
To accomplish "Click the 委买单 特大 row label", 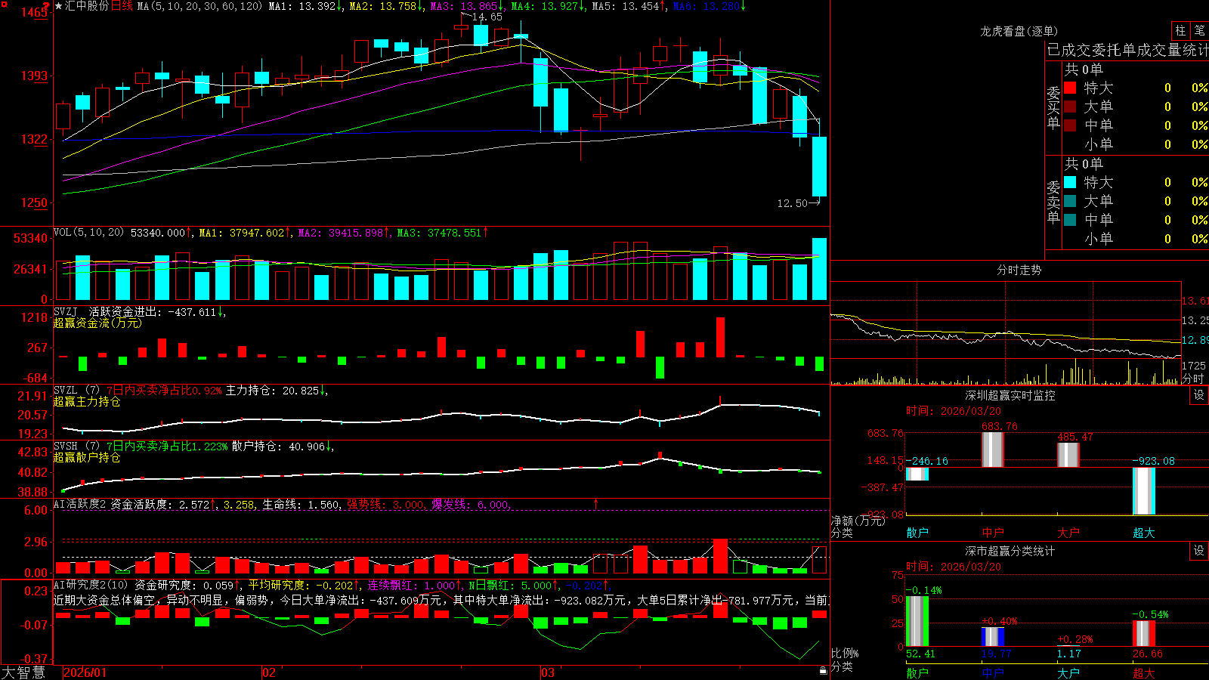I will (x=1098, y=88).
